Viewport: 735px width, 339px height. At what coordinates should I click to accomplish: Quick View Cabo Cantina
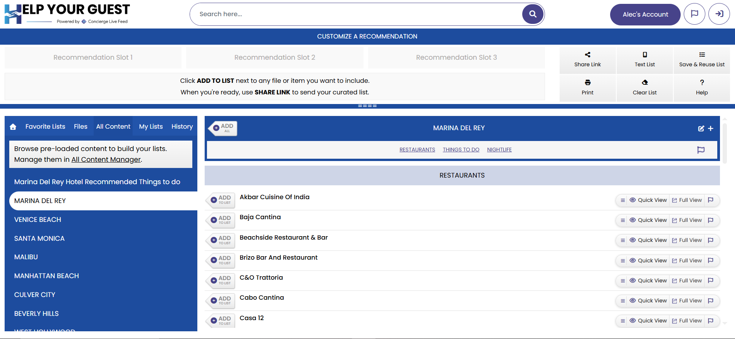pos(648,301)
